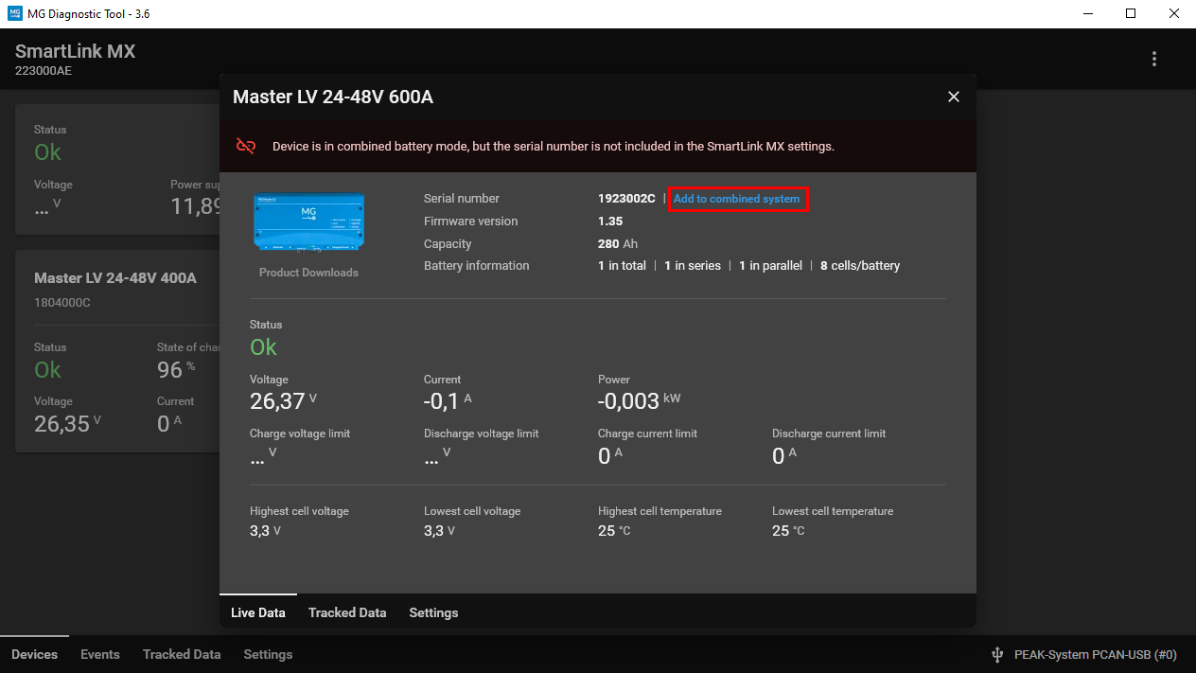Maximize the MG Diagnostic Tool window
1196x673 pixels.
tap(1131, 14)
